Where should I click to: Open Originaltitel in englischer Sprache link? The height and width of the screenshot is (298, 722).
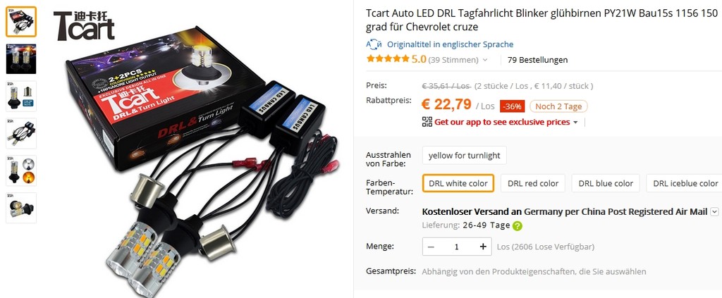(450, 44)
